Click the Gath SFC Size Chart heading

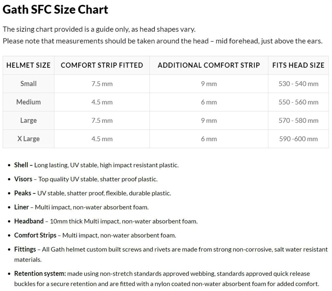(x=55, y=10)
